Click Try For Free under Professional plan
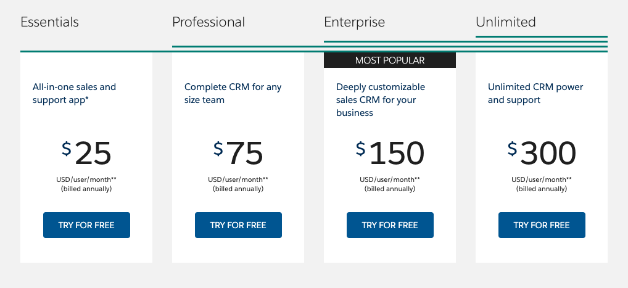Image resolution: width=628 pixels, height=288 pixels. pos(238,225)
